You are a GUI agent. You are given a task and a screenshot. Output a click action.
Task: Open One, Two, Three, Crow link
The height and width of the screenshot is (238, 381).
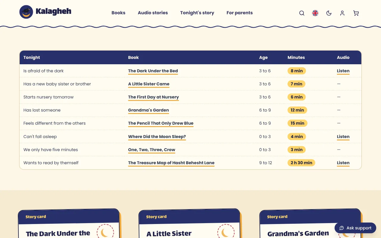click(152, 150)
